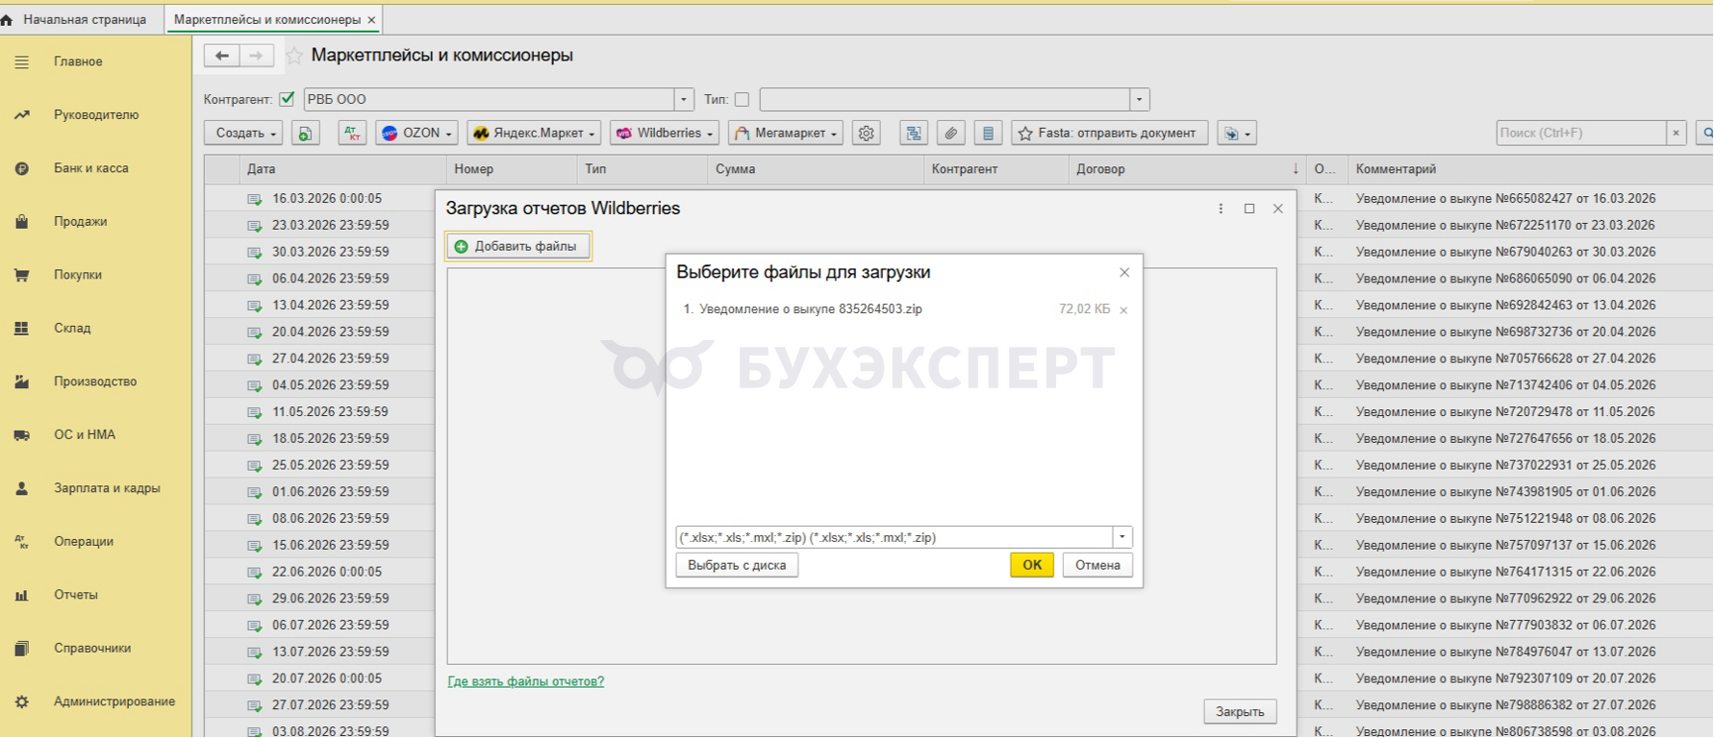Click into the Поиск search field
1714x738 pixels.
click(x=1581, y=134)
